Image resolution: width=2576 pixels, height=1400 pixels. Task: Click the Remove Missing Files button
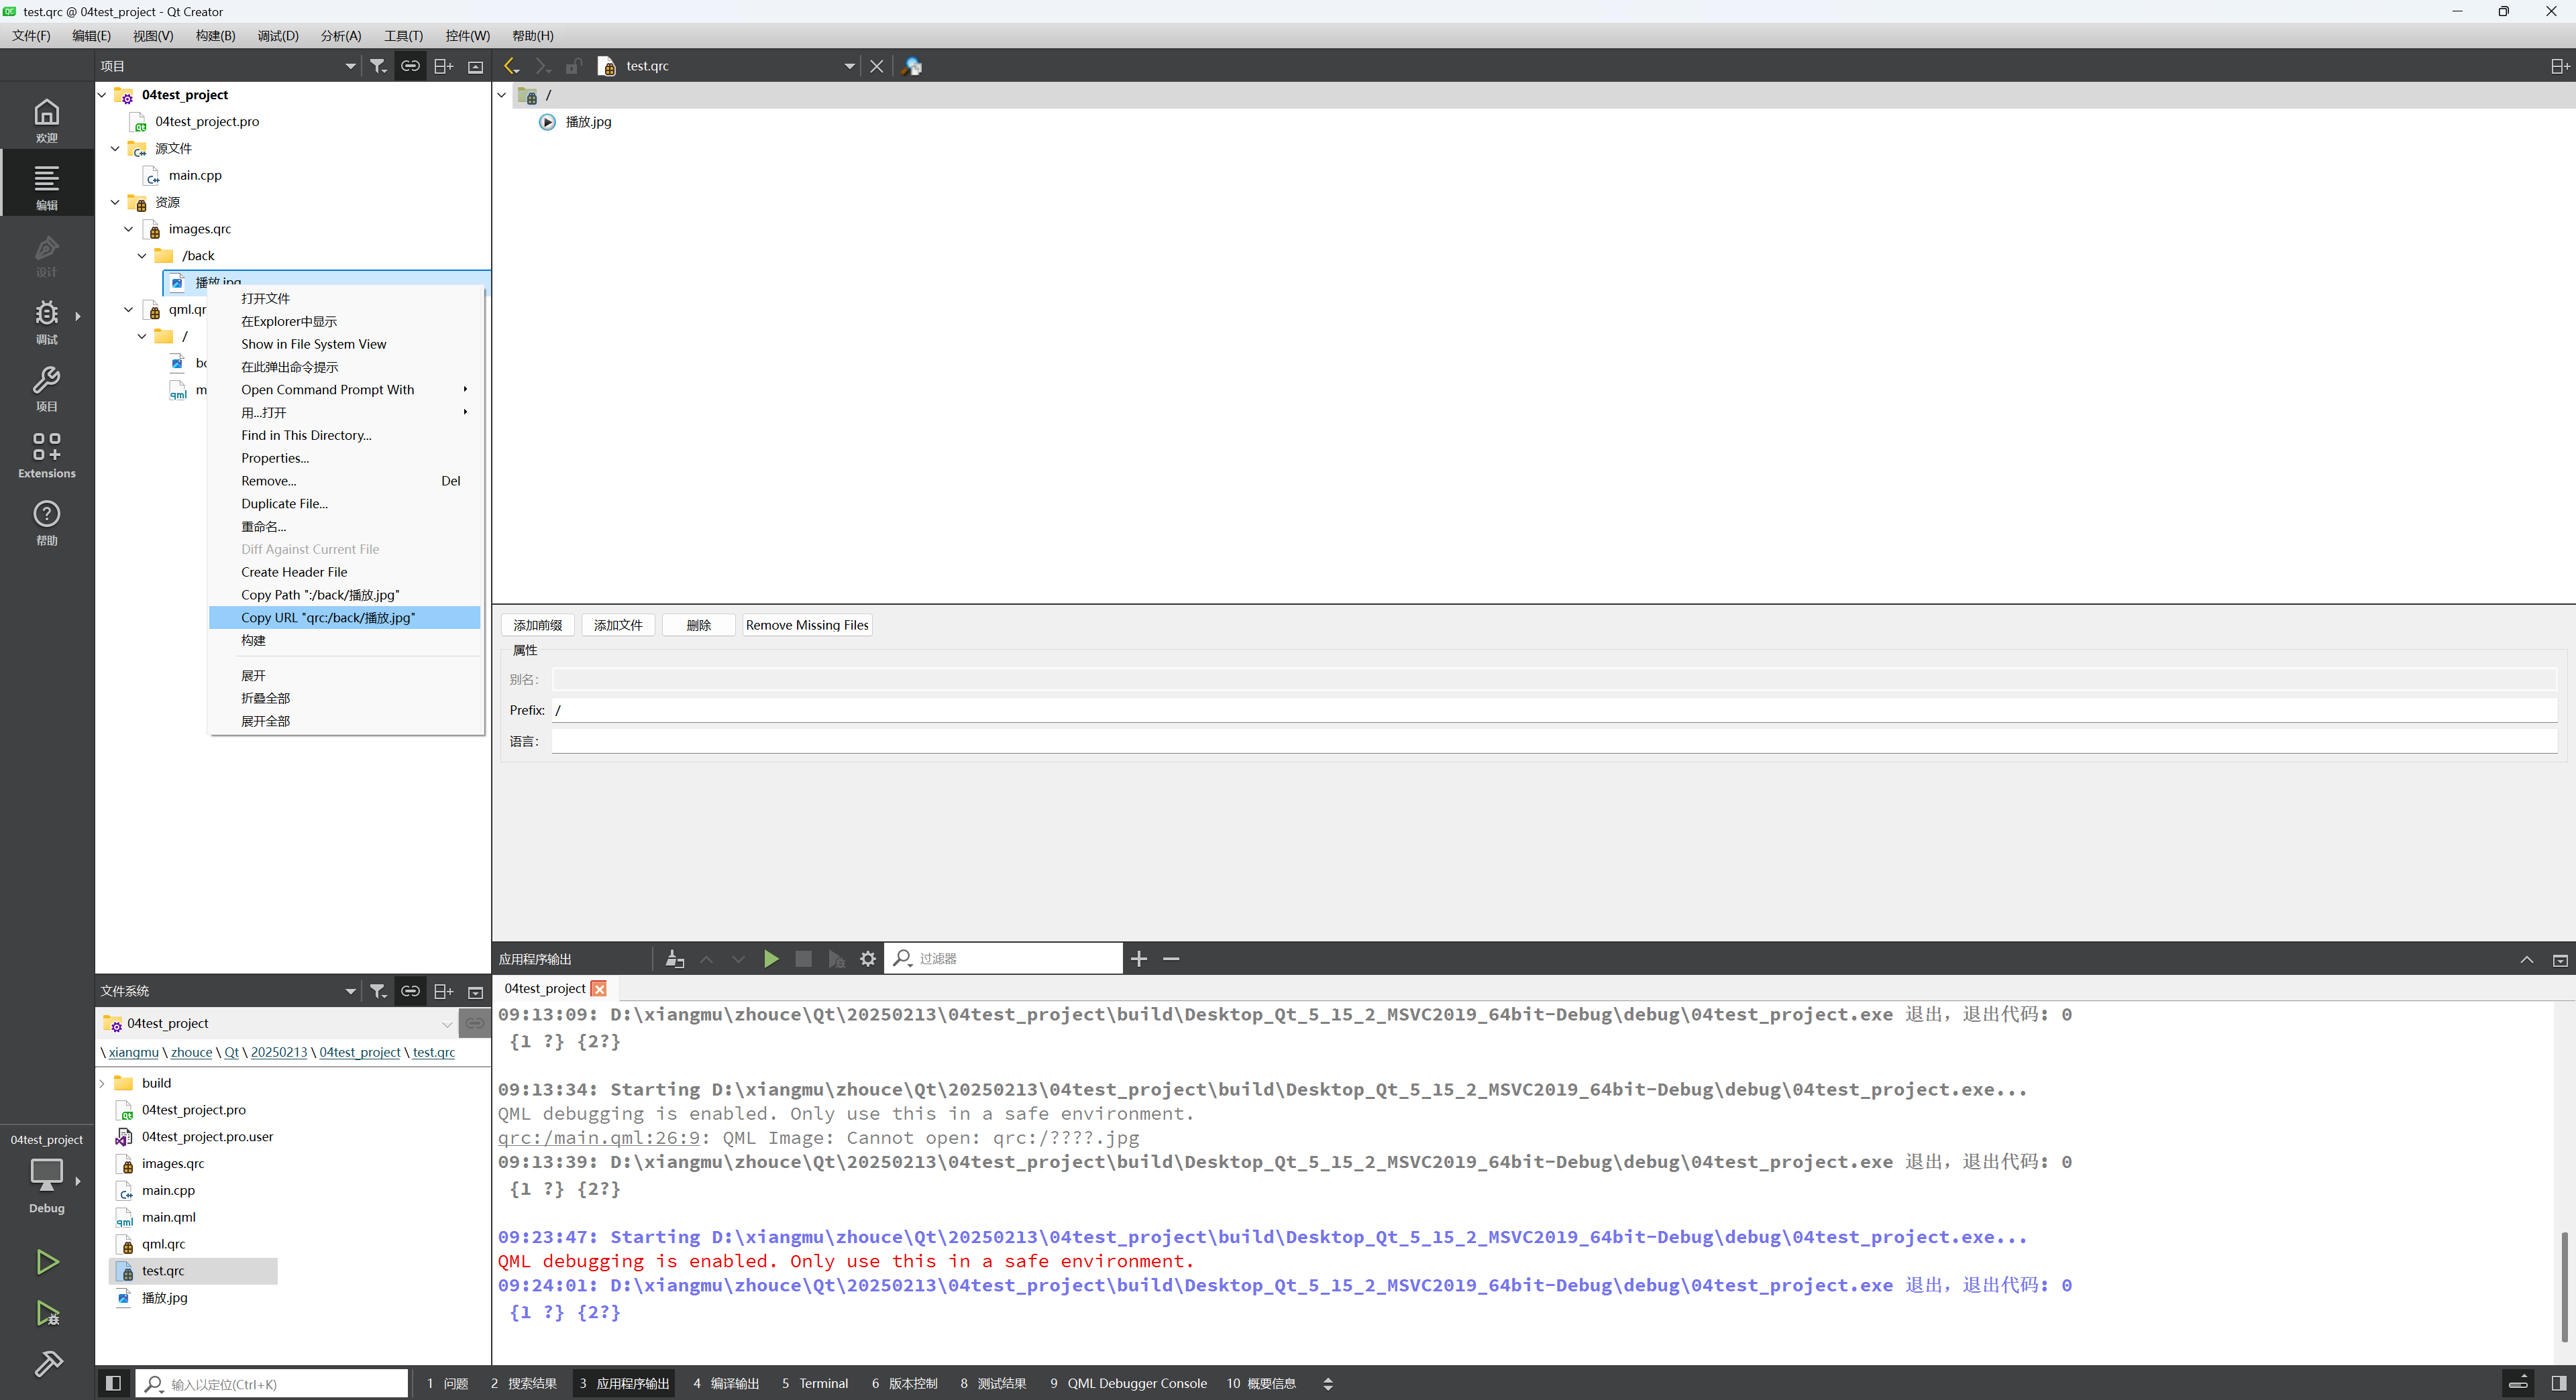[806, 624]
